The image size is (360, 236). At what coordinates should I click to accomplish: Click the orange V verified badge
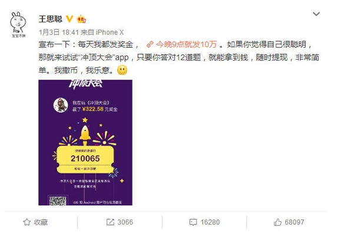[x=70, y=19]
